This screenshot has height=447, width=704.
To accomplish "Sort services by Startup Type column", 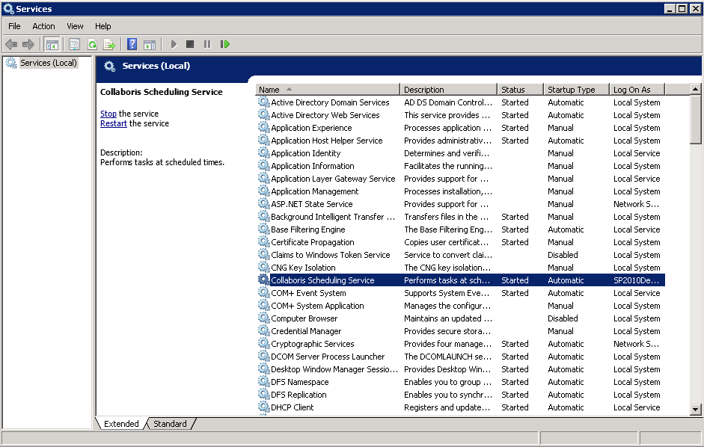I will click(576, 90).
